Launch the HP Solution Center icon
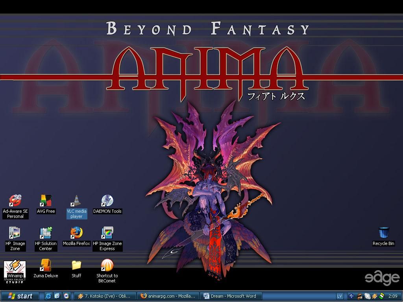 click(x=46, y=239)
